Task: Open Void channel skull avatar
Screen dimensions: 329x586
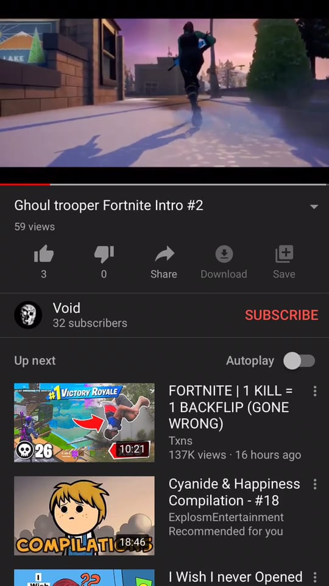Action: point(28,315)
